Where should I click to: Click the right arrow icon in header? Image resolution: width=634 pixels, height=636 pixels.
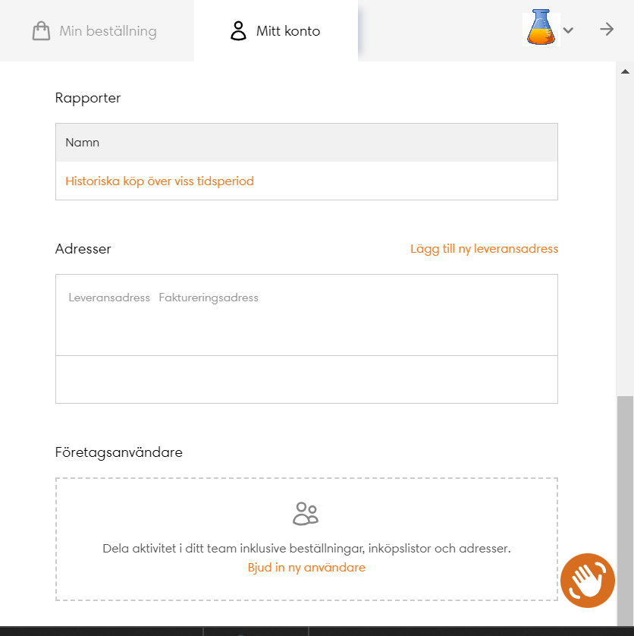point(607,30)
